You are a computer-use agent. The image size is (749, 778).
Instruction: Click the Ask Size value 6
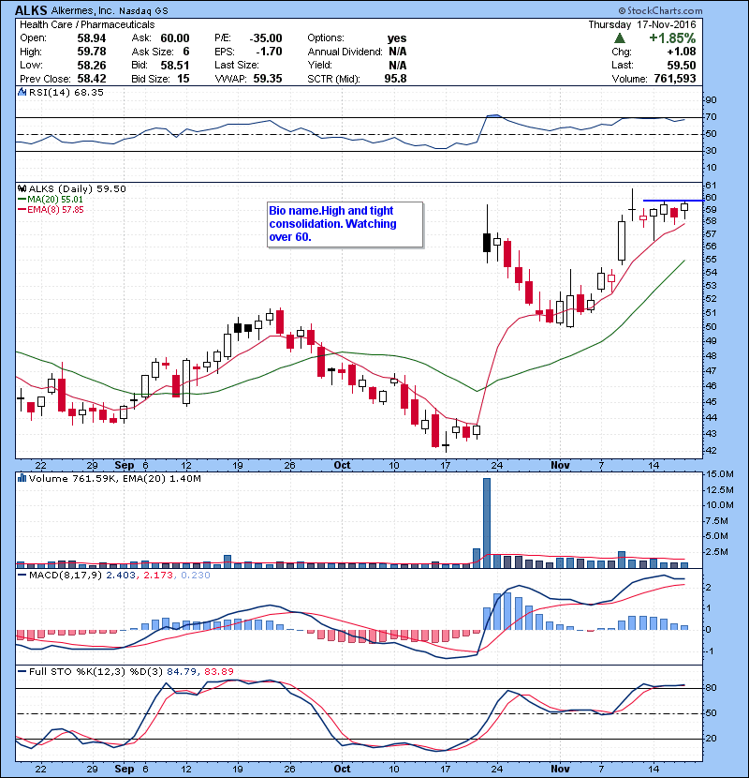point(186,52)
